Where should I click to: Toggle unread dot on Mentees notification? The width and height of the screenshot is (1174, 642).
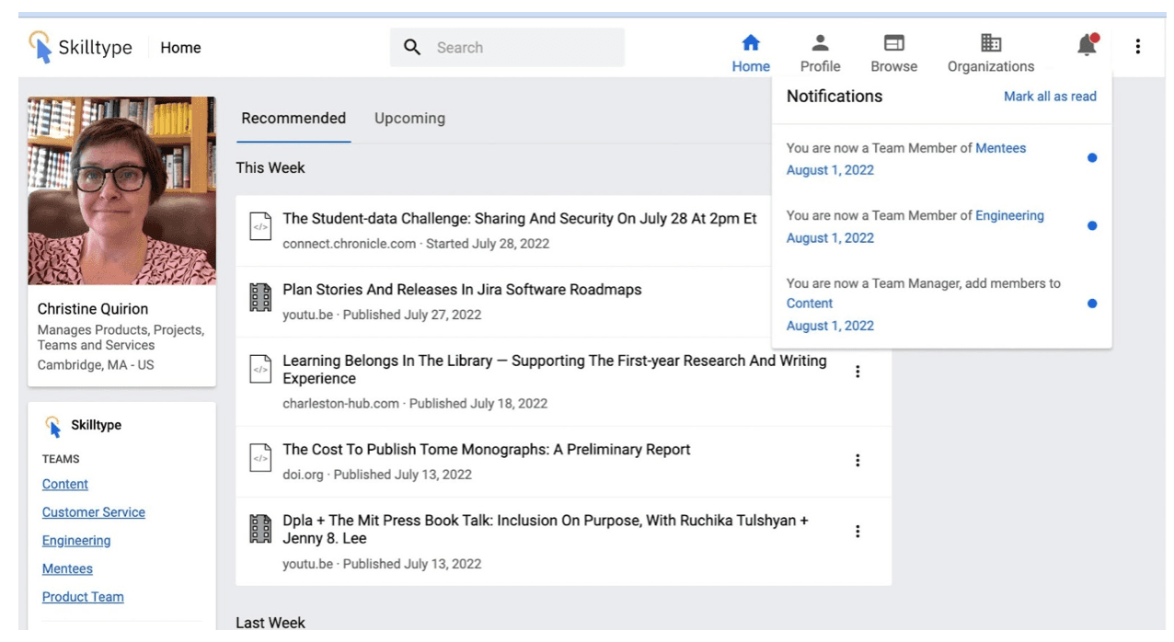click(x=1092, y=157)
